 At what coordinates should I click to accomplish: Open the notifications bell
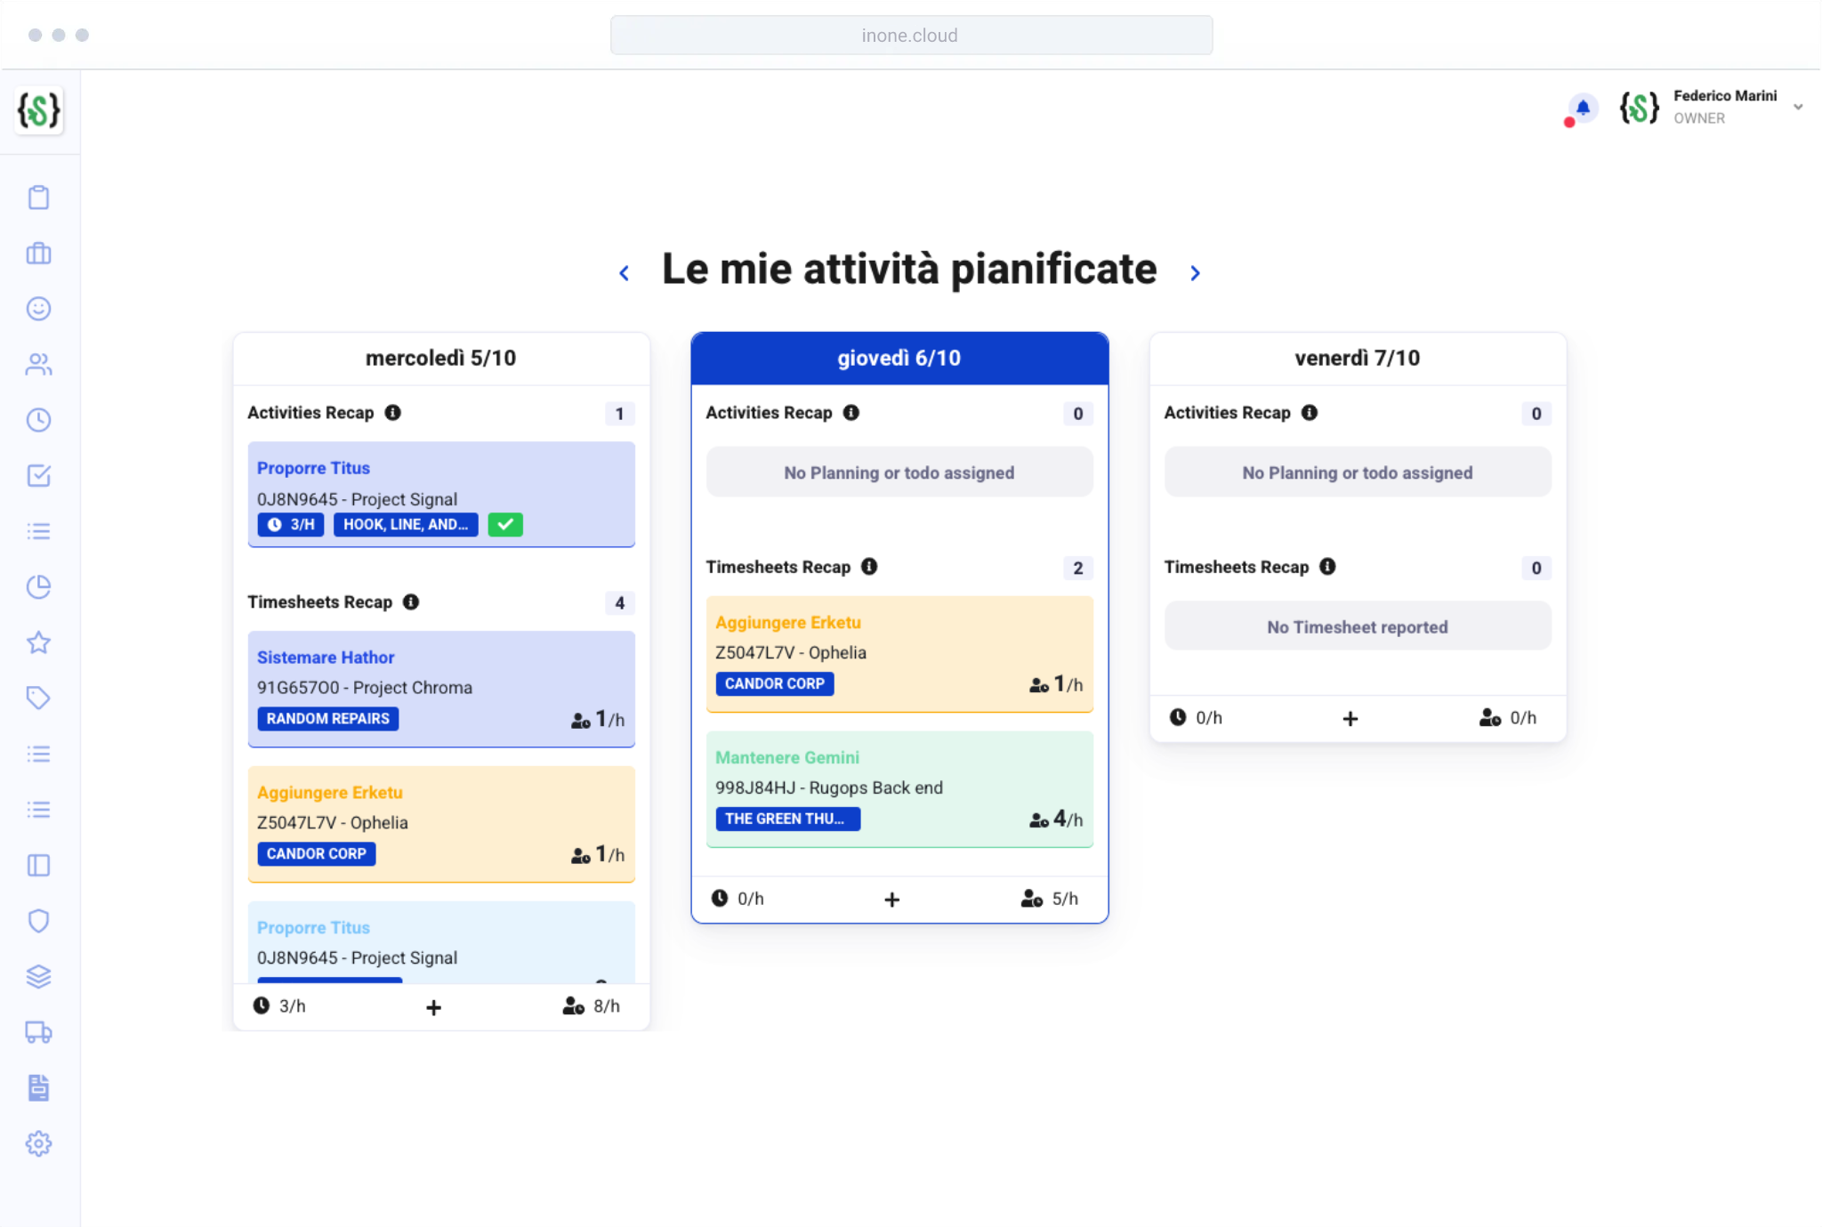pyautogui.click(x=1581, y=109)
